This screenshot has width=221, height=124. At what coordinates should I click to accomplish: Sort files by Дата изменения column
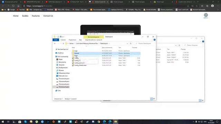pyautogui.click(x=107, y=48)
